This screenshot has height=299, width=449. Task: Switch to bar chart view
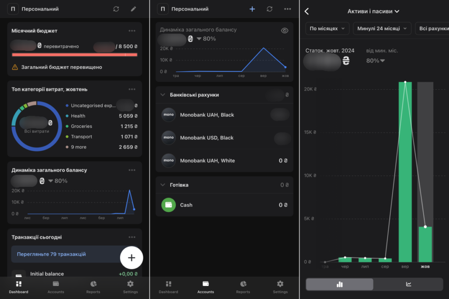click(339, 284)
